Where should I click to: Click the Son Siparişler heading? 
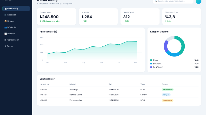coord(47,79)
